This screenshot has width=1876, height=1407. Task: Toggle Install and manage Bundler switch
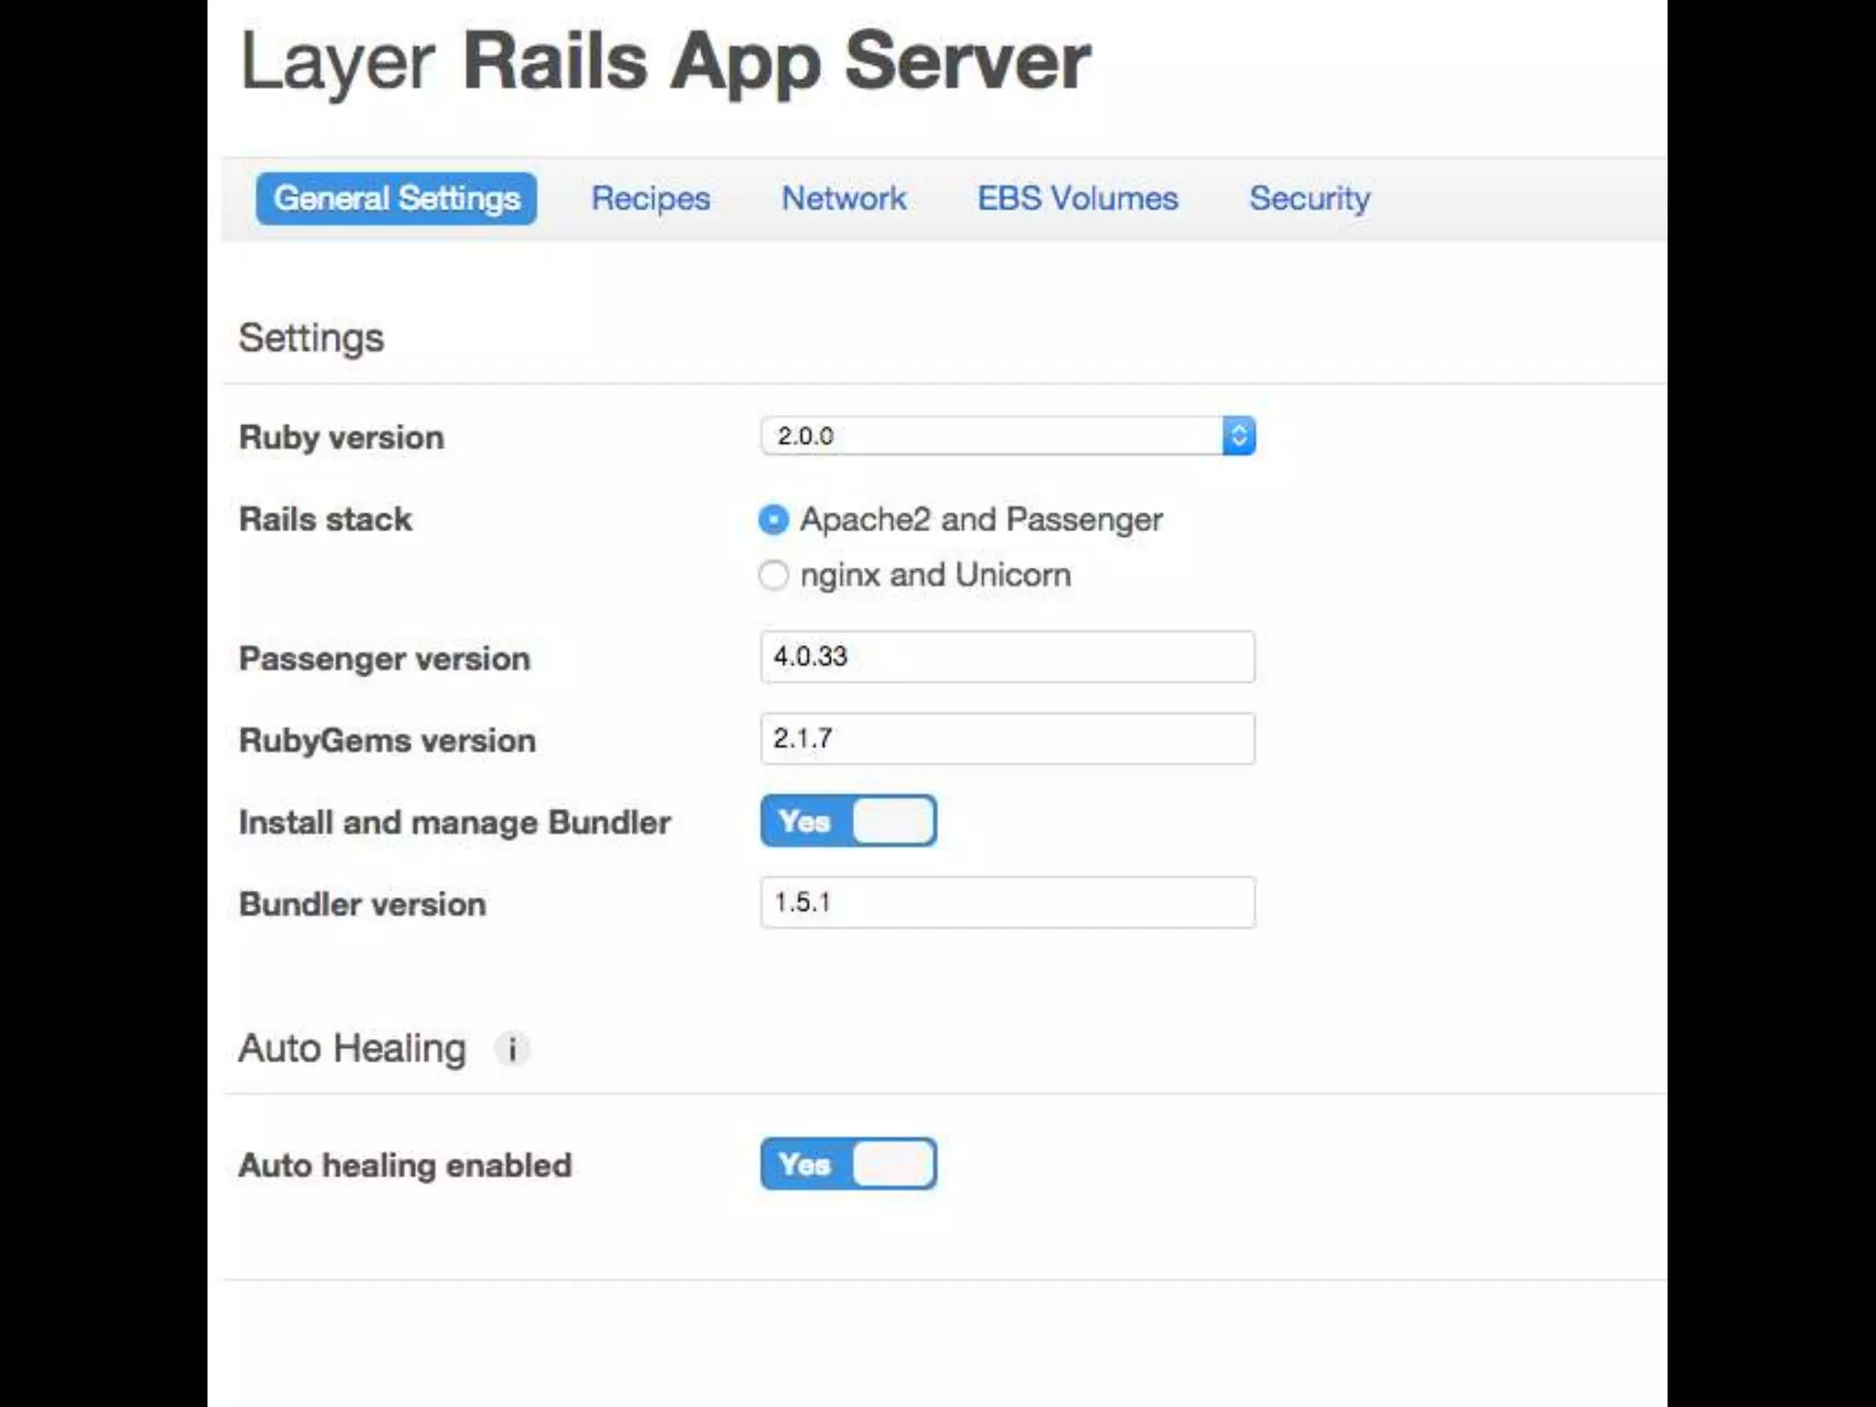848,821
